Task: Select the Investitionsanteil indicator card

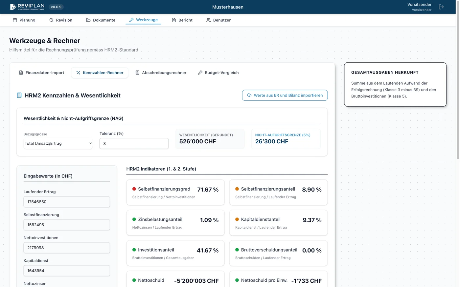Action: pos(175,253)
